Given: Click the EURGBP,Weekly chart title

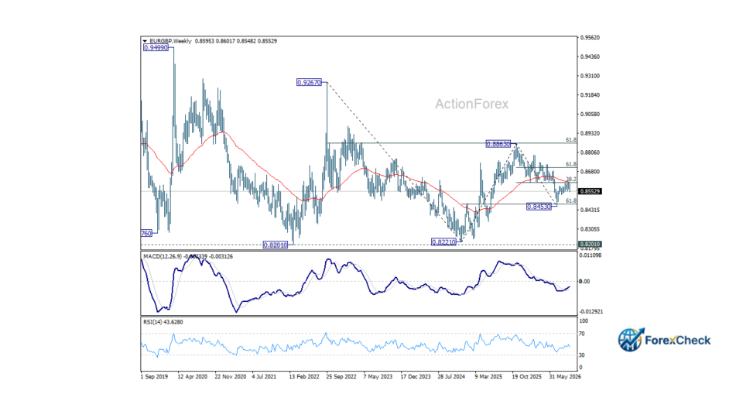Looking at the screenshot, I should click(170, 41).
